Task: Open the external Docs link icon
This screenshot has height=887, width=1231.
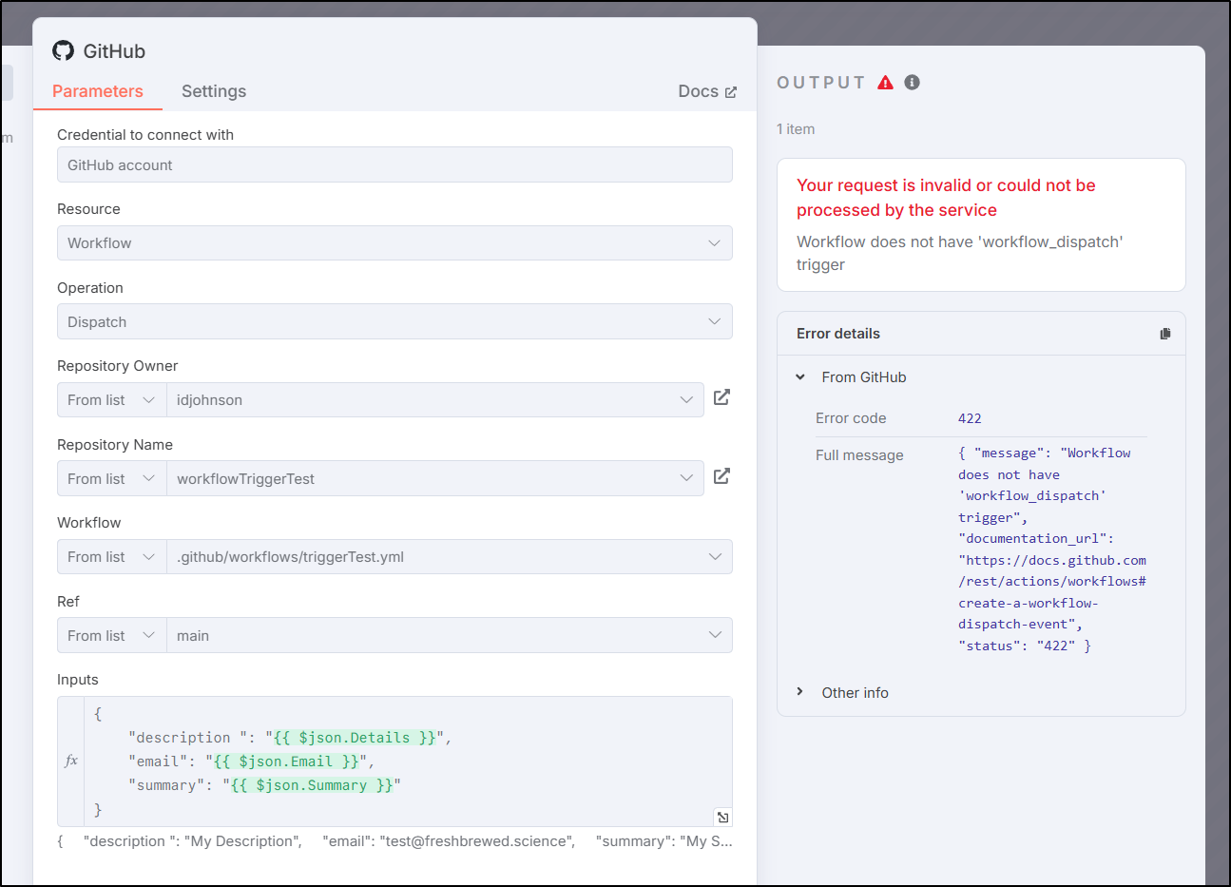Action: pos(731,92)
